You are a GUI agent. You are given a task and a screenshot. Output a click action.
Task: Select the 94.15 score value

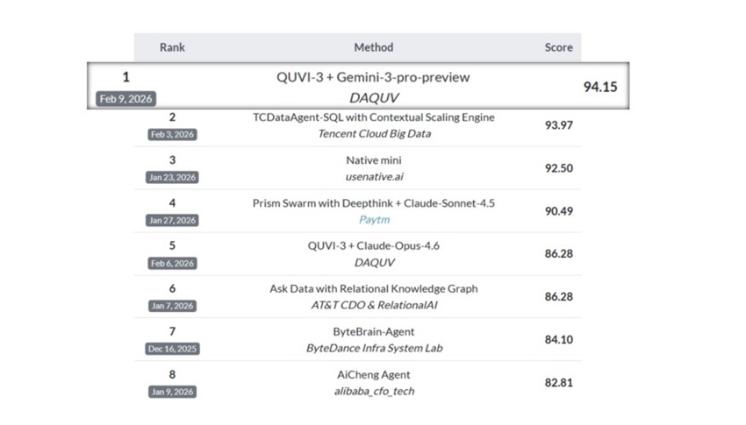601,88
